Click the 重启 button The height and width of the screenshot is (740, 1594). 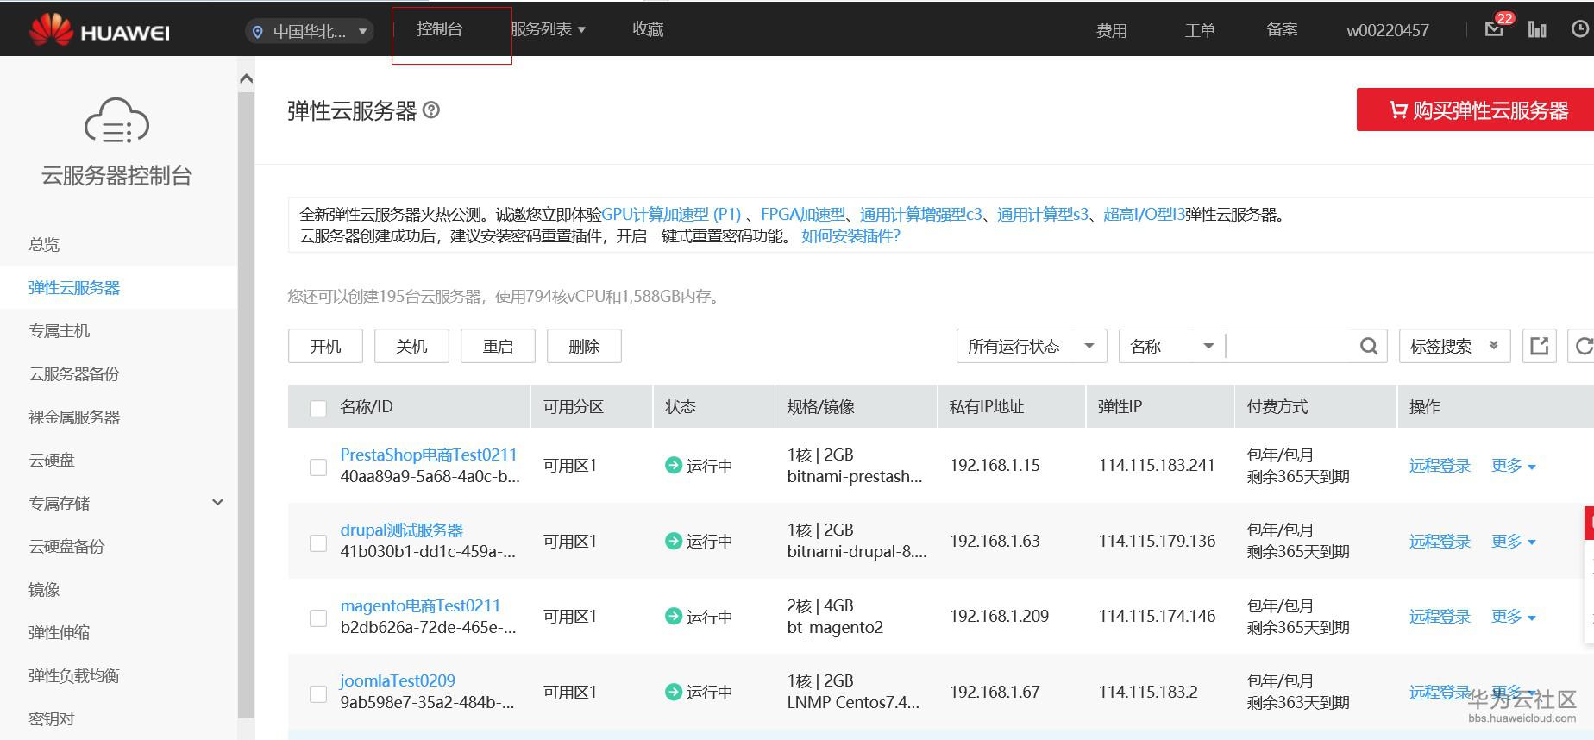click(x=498, y=346)
